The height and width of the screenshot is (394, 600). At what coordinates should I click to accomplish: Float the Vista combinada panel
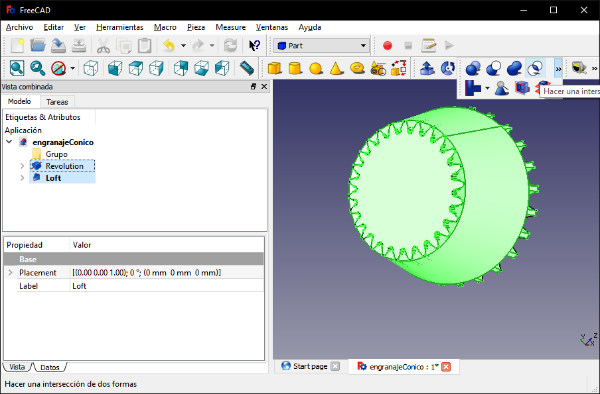(254, 87)
